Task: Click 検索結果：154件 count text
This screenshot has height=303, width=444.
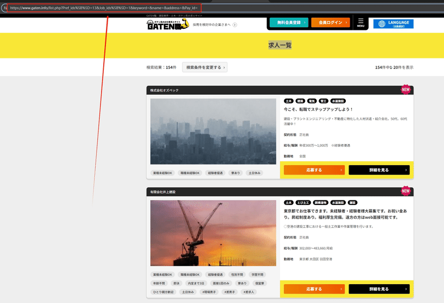Action: tap(161, 67)
